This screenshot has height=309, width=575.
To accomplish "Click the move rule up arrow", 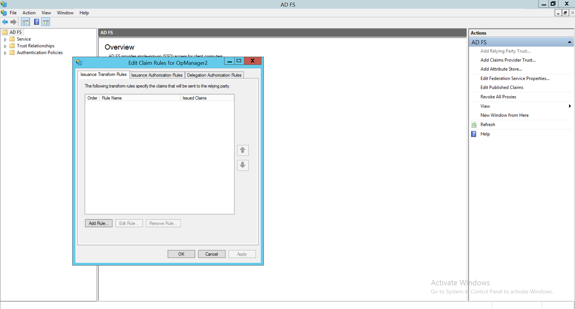I will point(242,150).
